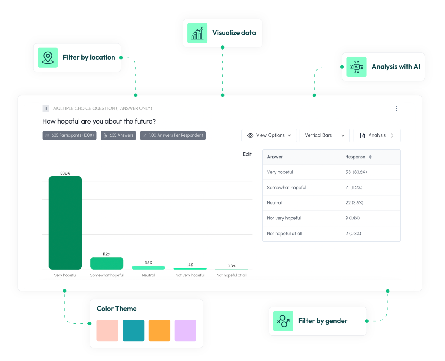Click the Visualize data label
The width and height of the screenshot is (445, 361).
[234, 33]
